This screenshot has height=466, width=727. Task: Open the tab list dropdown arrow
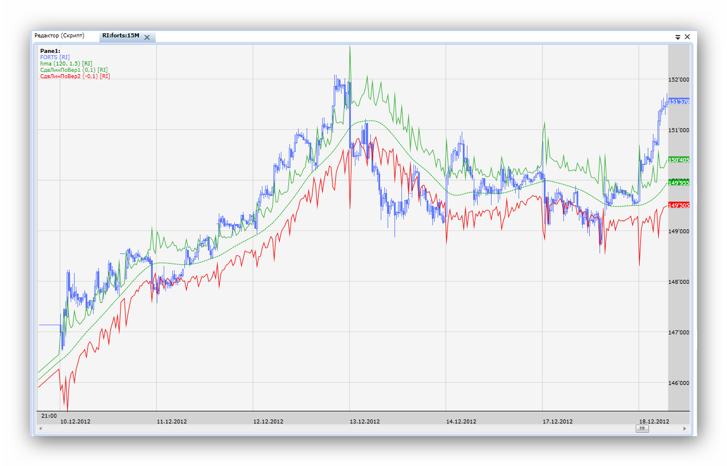click(x=678, y=37)
